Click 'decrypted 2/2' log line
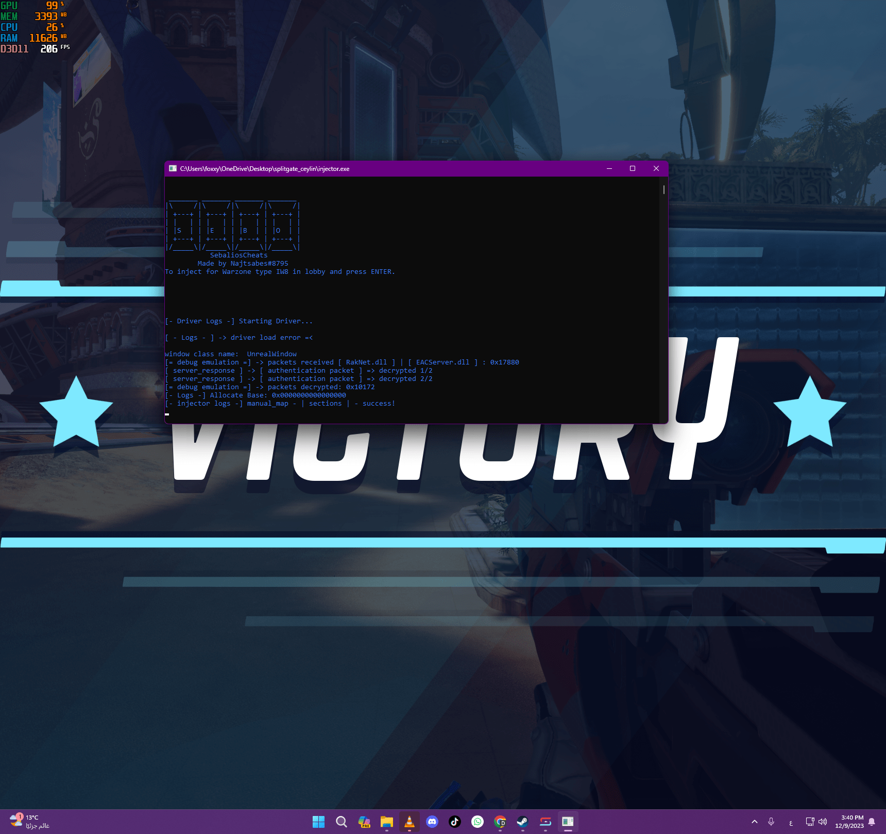Viewport: 886px width, 834px height. coord(299,378)
